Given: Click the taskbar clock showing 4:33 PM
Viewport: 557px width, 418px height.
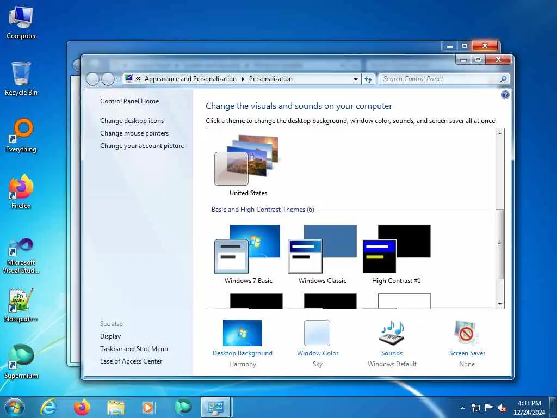Looking at the screenshot, I should pyautogui.click(x=529, y=408).
